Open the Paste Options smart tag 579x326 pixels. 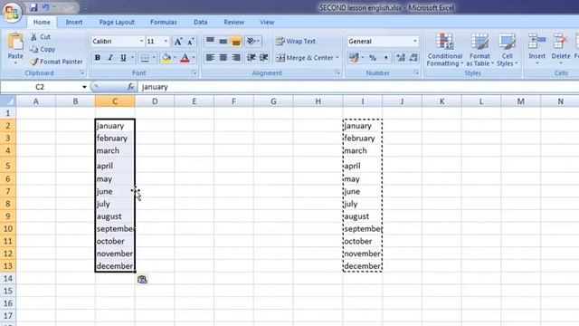[143, 280]
